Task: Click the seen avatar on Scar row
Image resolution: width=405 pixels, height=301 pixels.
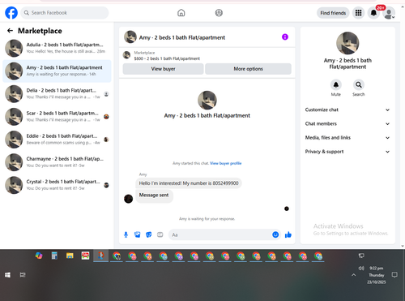Action: click(106, 117)
